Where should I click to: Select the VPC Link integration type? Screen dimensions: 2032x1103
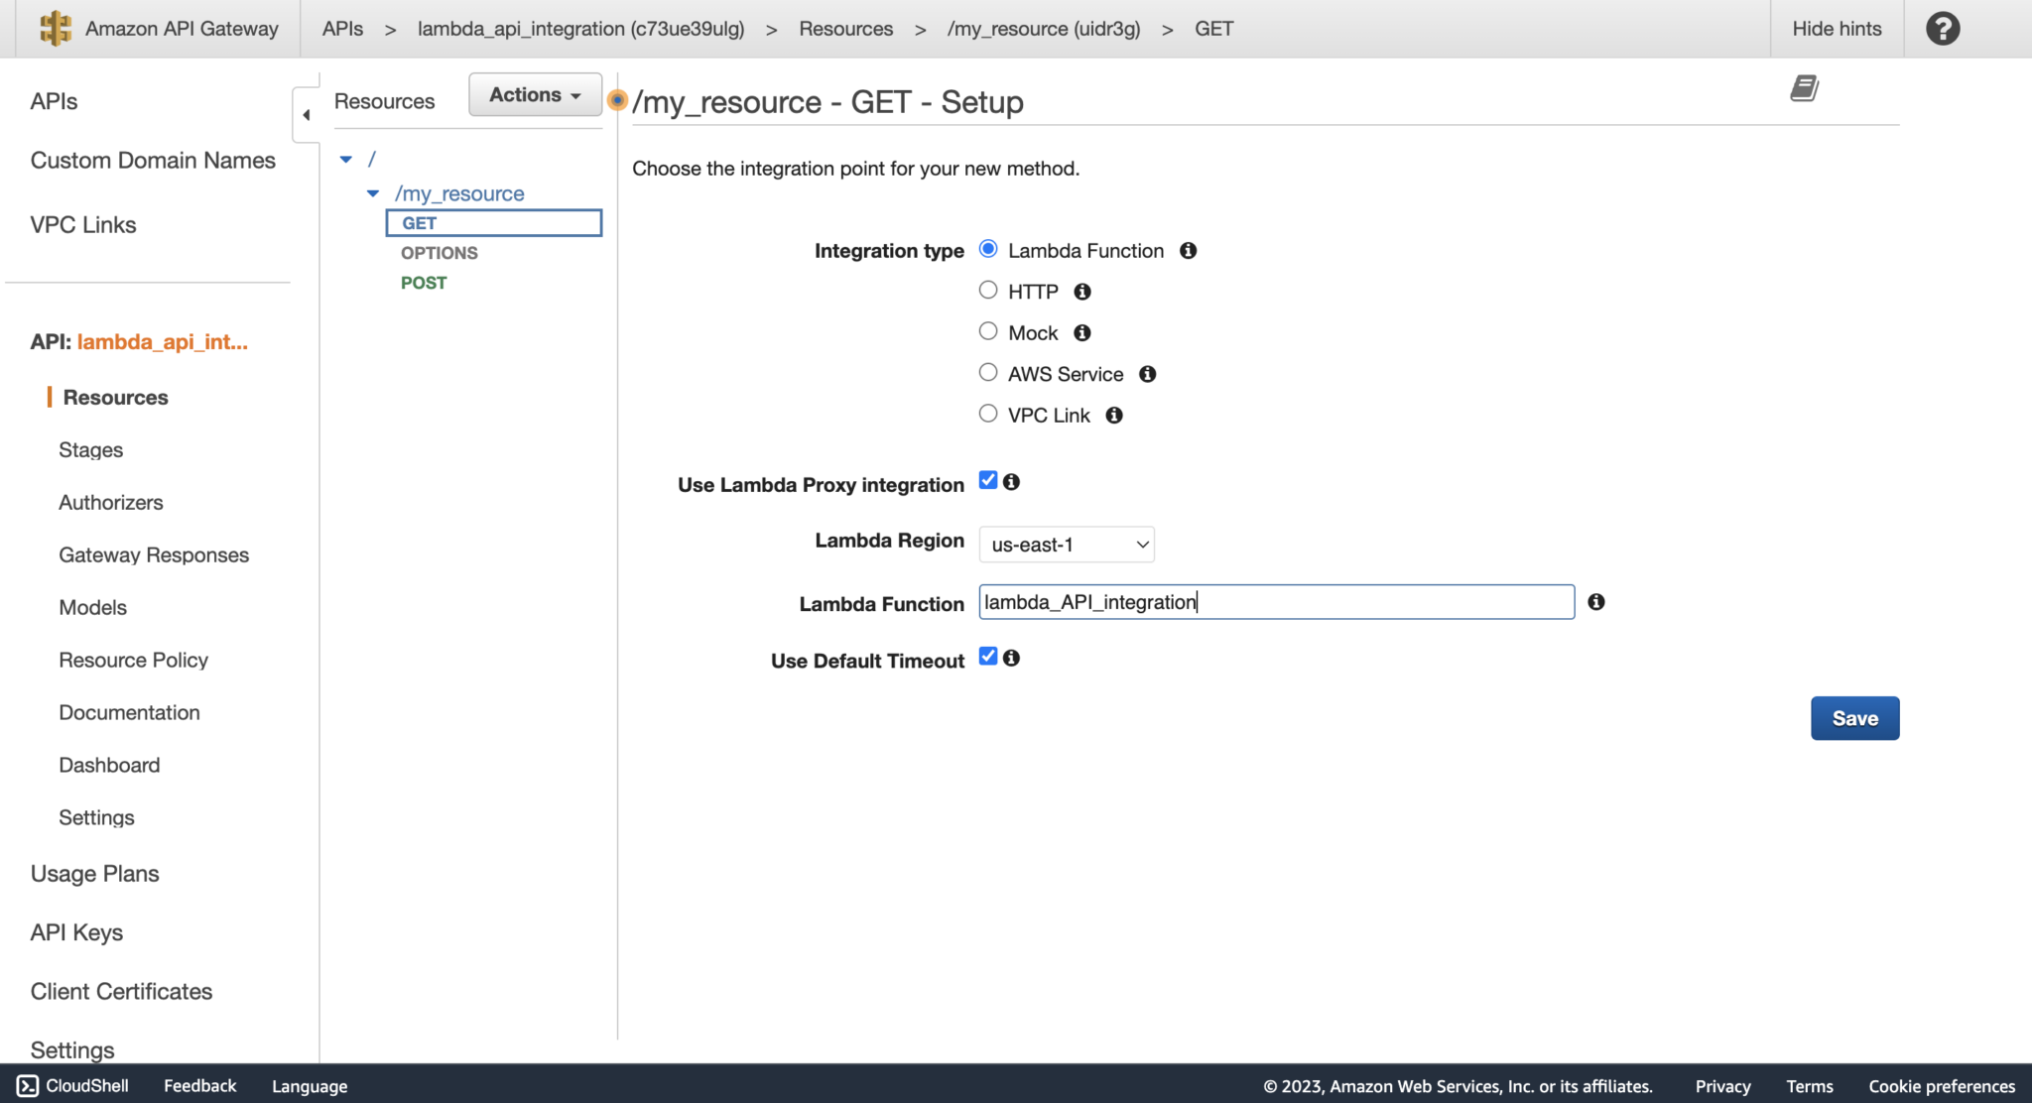pos(987,414)
